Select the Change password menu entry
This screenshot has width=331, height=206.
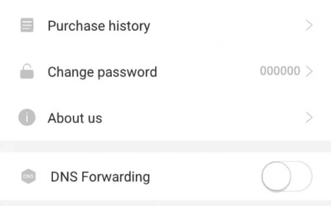click(102, 72)
